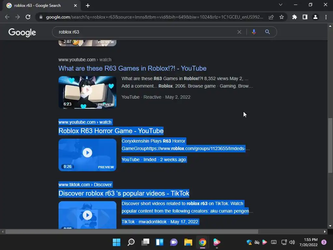The height and width of the screenshot is (250, 333).
Task: Reload the current page
Action: (28, 17)
